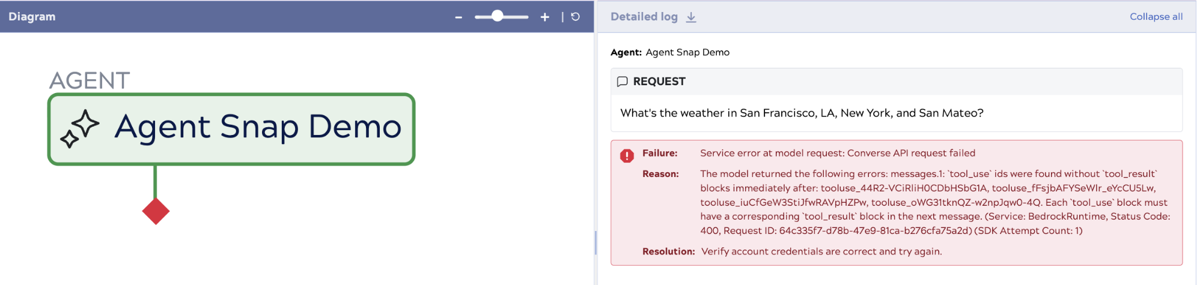1197x285 pixels.
Task: Collapse all log entries
Action: tap(1156, 17)
